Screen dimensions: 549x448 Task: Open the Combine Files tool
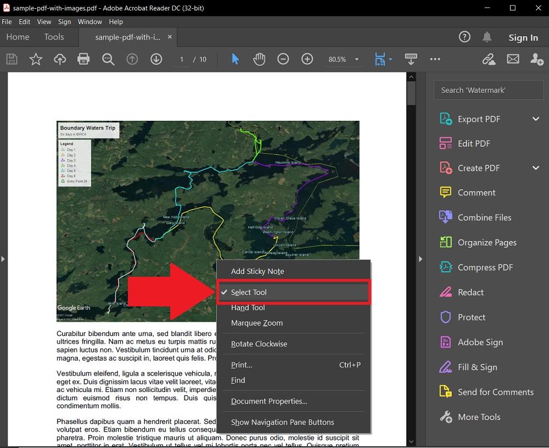pos(475,217)
